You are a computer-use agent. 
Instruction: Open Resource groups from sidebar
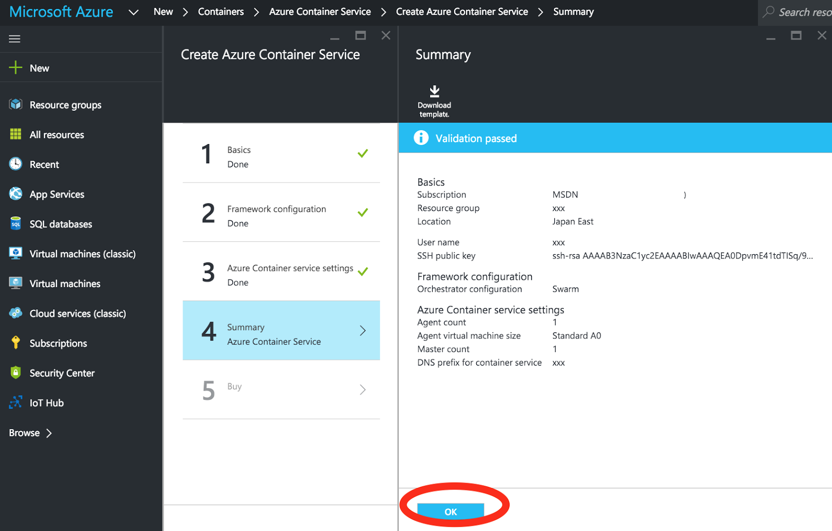coord(66,105)
